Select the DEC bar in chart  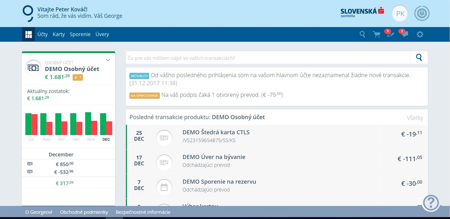[106, 124]
